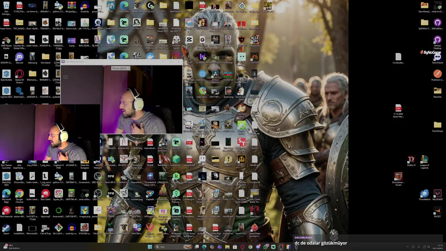Image resolution: width=446 pixels, height=251 pixels.
Task: Open the Google Chrome desktop shortcut
Action: coord(20,196)
